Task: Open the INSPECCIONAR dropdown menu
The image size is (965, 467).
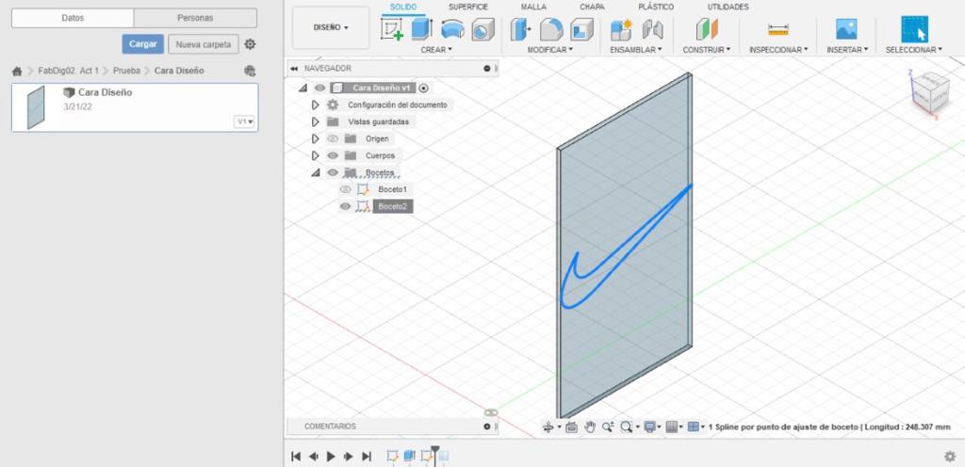Action: tap(778, 50)
